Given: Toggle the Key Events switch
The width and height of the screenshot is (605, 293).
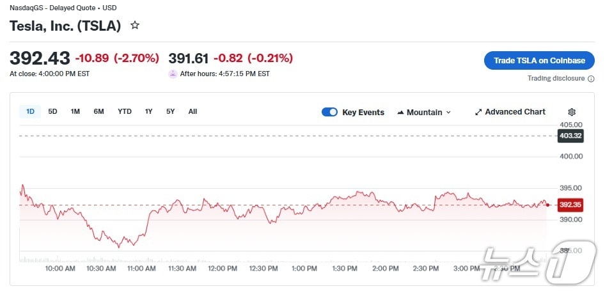Looking at the screenshot, I should 329,112.
